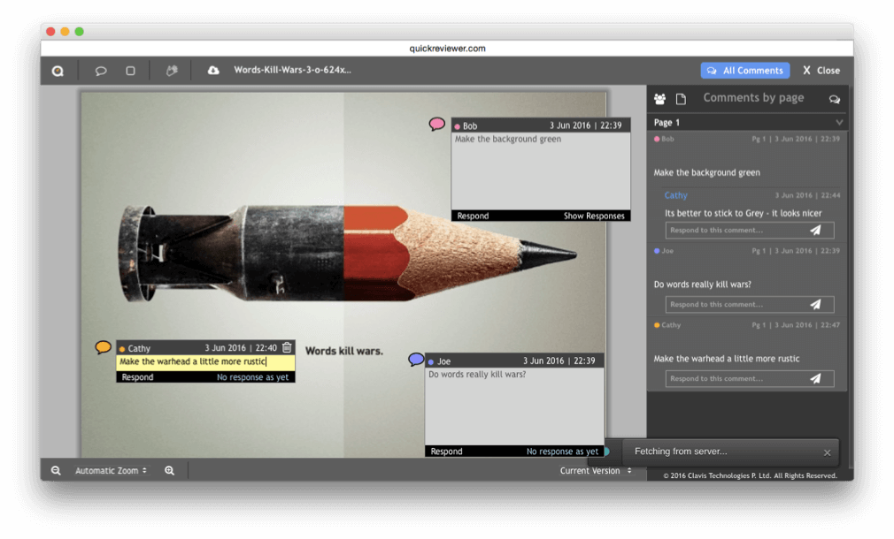Select 'Do words really kill wars?' in sidebar
The width and height of the screenshot is (894, 539).
click(x=702, y=284)
